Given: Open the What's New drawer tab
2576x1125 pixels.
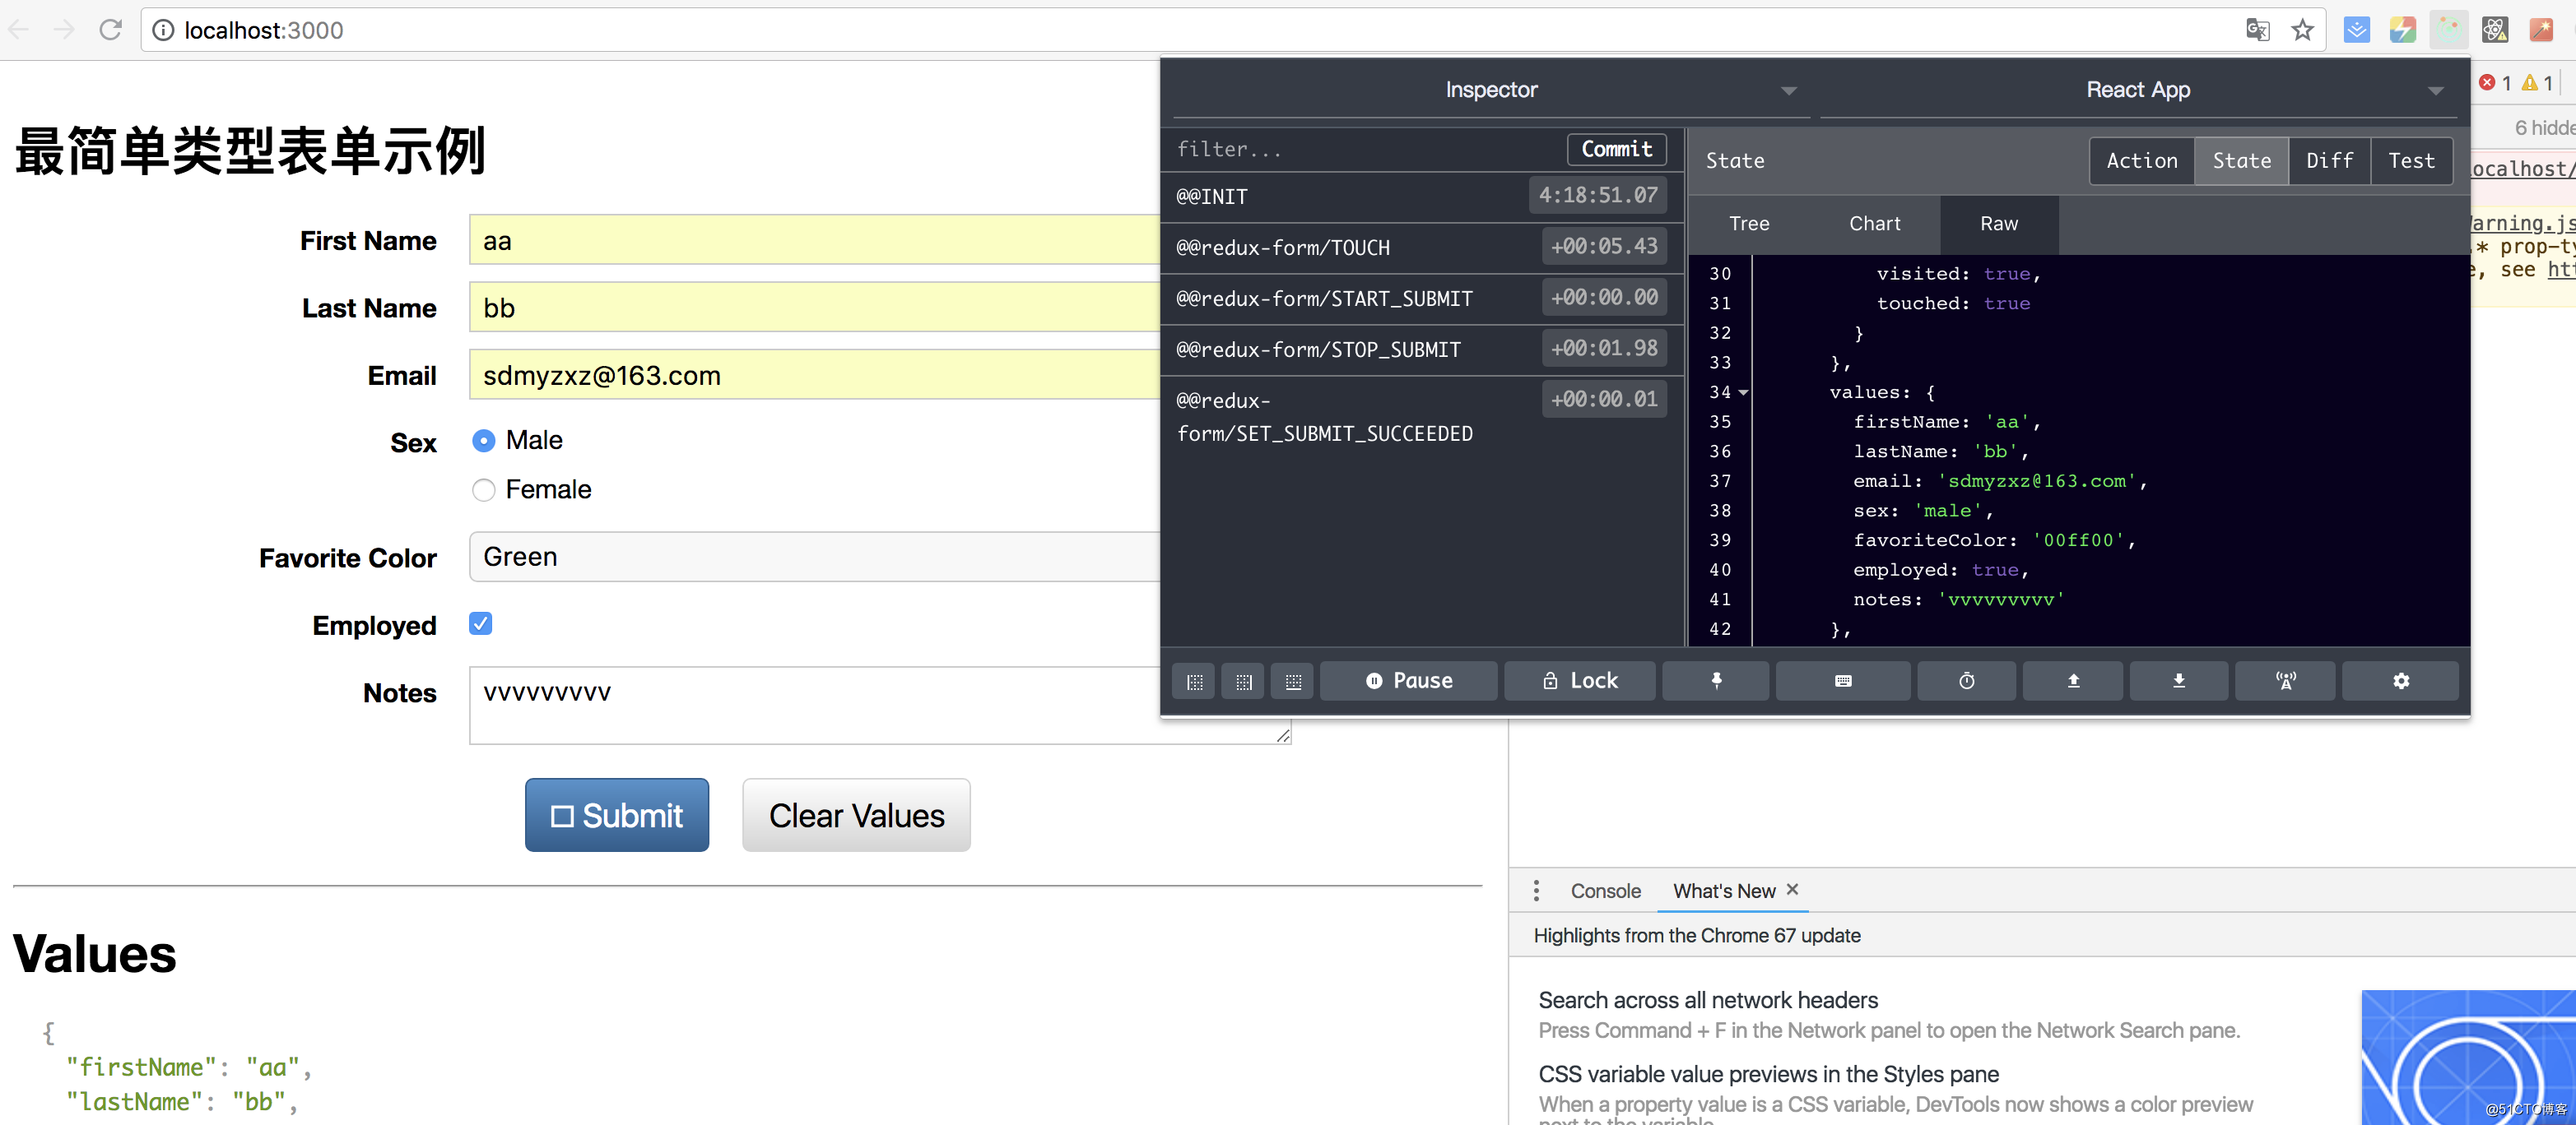Looking at the screenshot, I should coord(1724,891).
